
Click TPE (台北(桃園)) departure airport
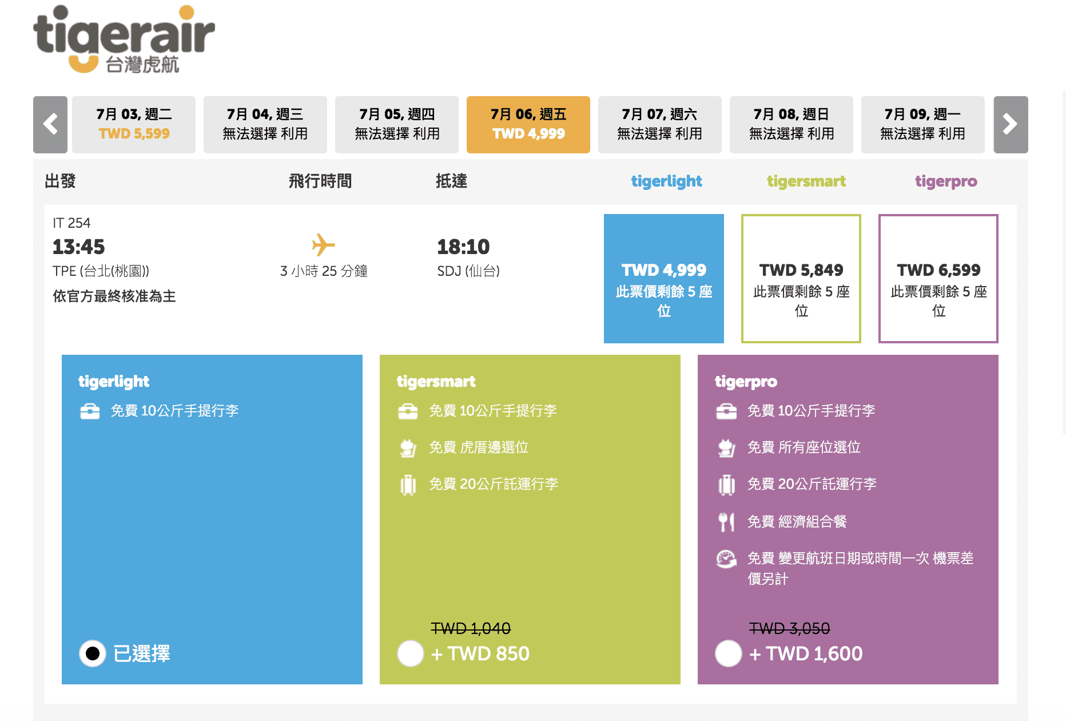[x=101, y=271]
